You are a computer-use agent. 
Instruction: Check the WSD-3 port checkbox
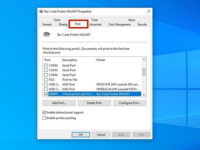click(46, 89)
